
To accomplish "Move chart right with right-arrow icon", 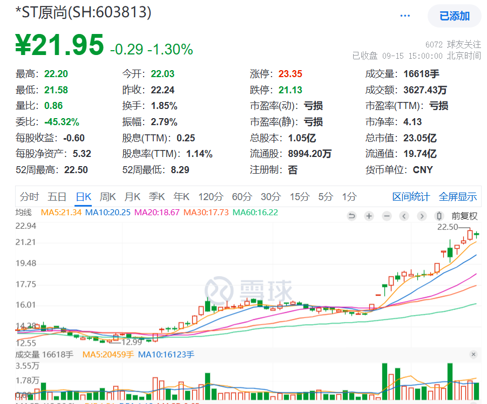I will click(x=422, y=216).
